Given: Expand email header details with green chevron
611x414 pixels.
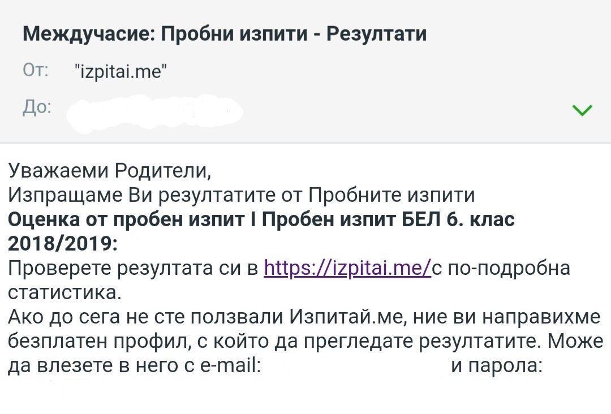Looking at the screenshot, I should click(582, 110).
